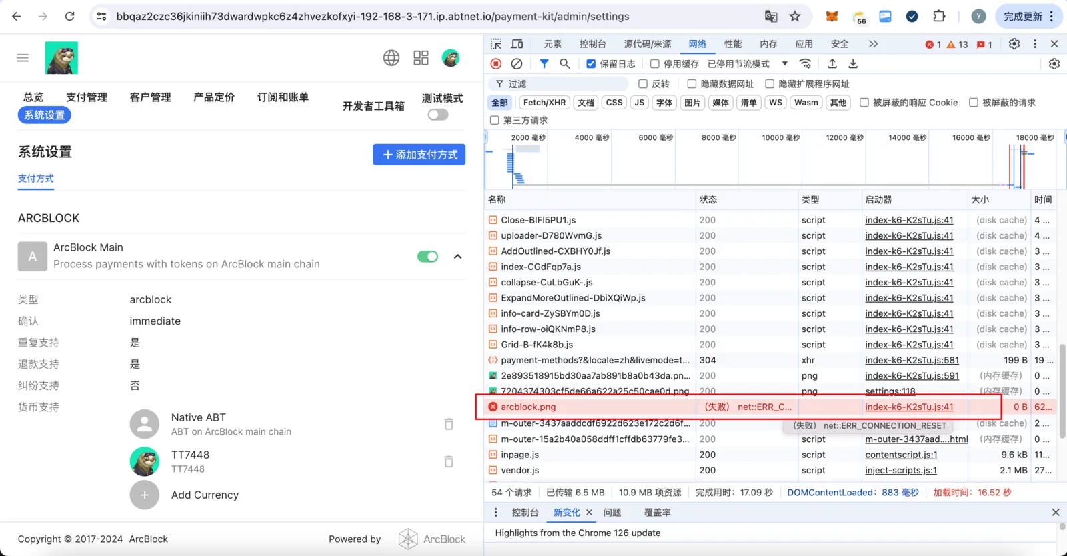Delete the Native ABT currency
This screenshot has width=1067, height=556.
[x=449, y=424]
